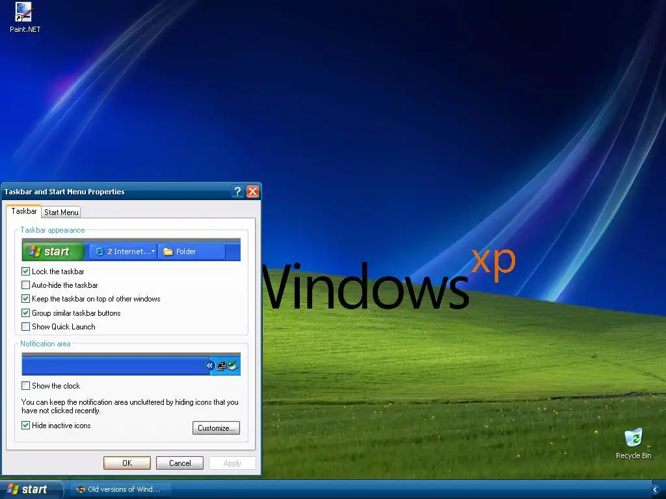Click the start button in taskbar preview image
The height and width of the screenshot is (499, 666).
click(x=53, y=251)
